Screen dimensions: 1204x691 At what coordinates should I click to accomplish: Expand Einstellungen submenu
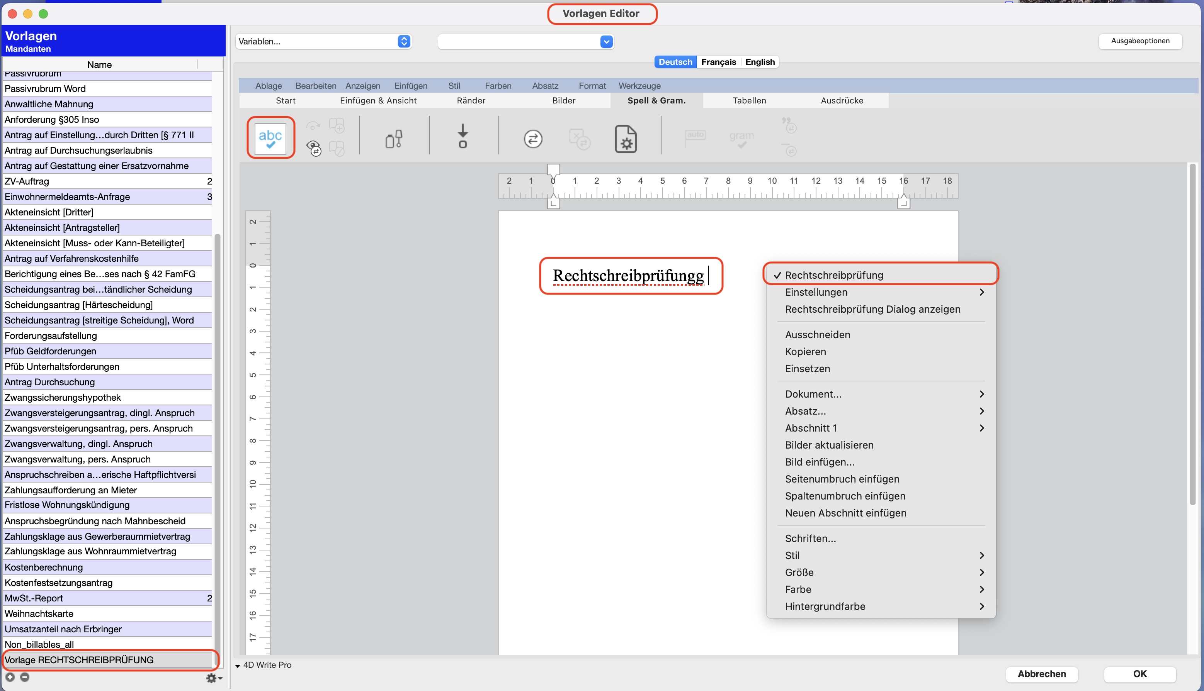(881, 292)
